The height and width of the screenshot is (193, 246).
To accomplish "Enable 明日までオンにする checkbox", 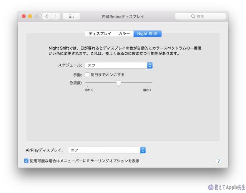I will coord(87,75).
